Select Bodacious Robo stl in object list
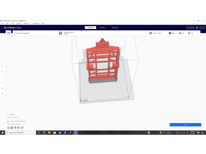 [17, 117]
